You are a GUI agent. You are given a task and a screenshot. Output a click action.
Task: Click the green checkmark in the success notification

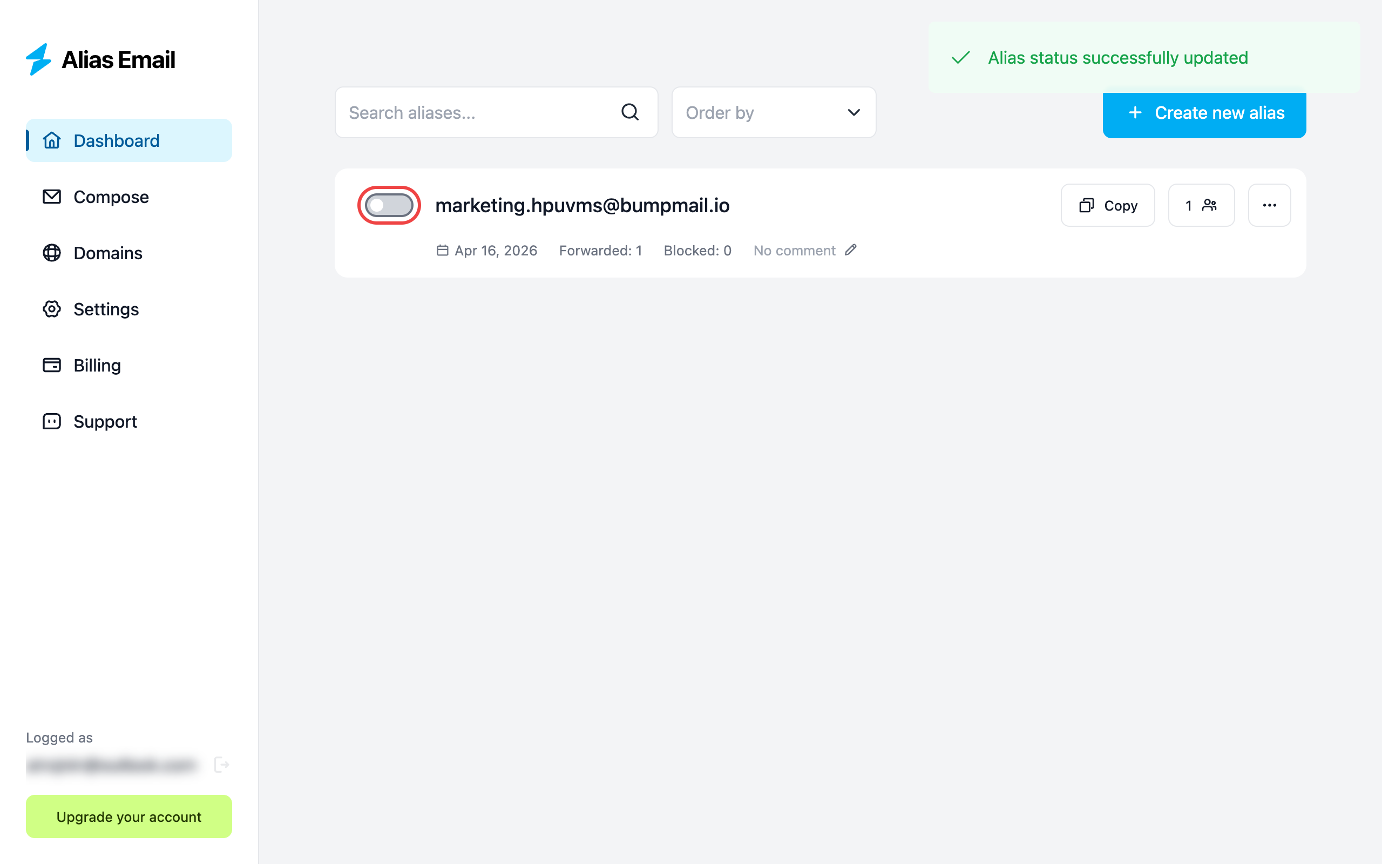tap(960, 58)
